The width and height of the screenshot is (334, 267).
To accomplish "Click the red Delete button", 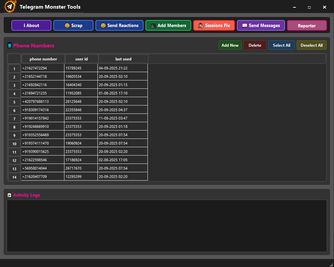I will pos(255,45).
